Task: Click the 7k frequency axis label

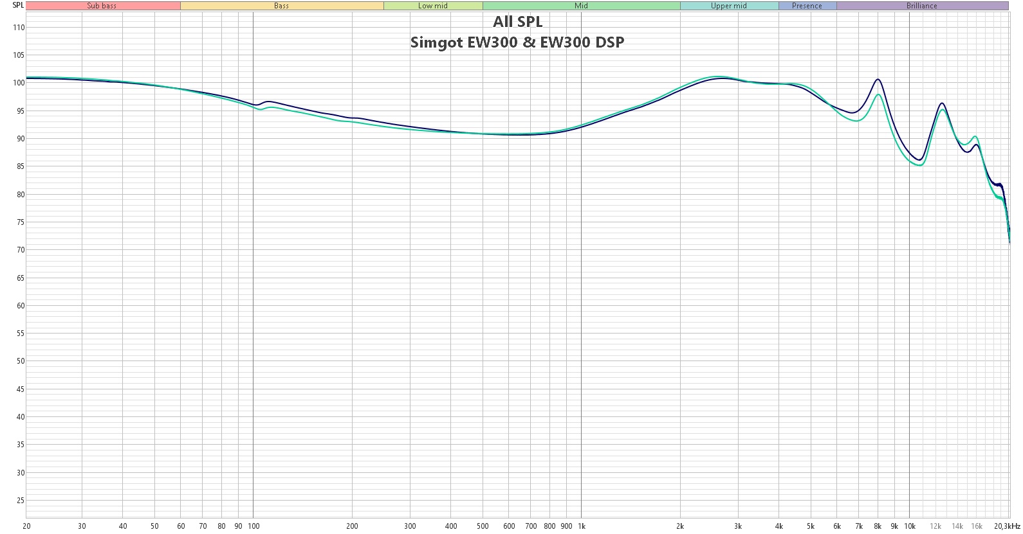Action: pyautogui.click(x=859, y=526)
